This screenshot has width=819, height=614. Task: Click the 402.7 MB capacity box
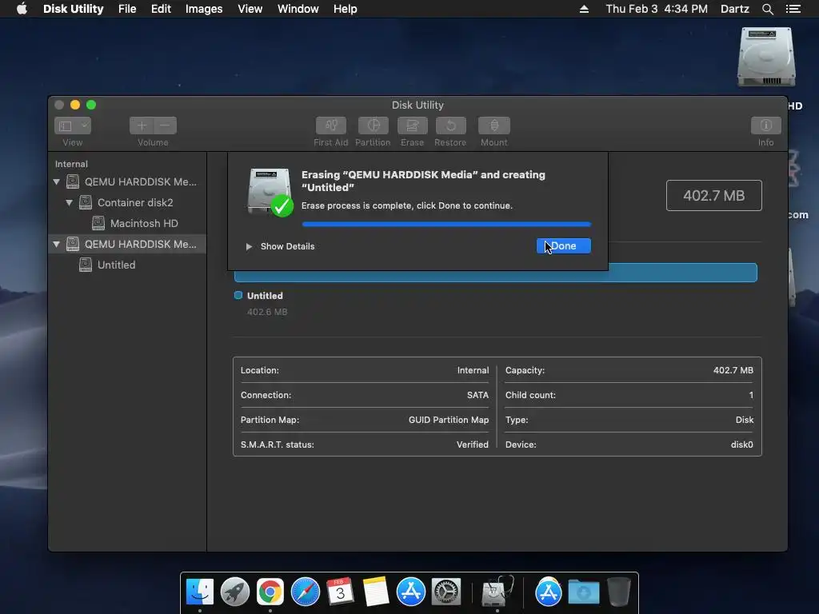point(713,195)
